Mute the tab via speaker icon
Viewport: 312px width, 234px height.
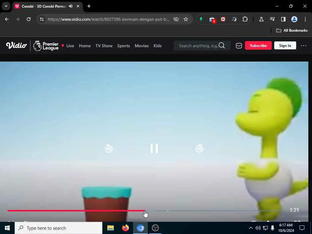(71, 6)
